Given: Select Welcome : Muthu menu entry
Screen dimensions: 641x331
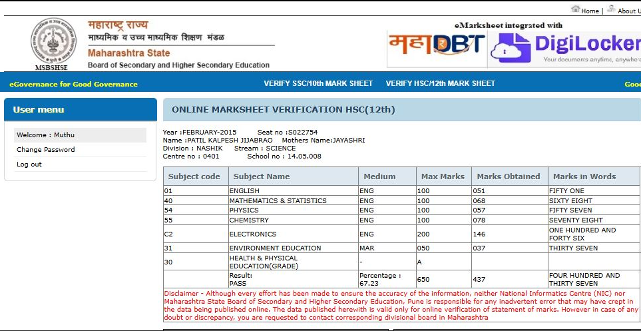Looking at the screenshot, I should pos(80,135).
